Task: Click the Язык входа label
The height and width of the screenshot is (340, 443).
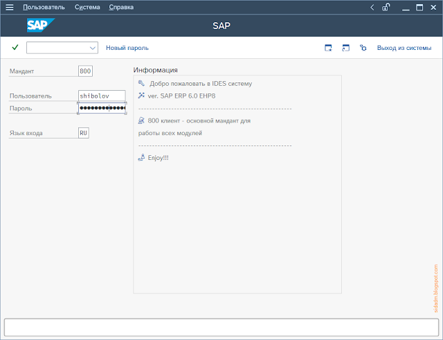Action: [26, 133]
